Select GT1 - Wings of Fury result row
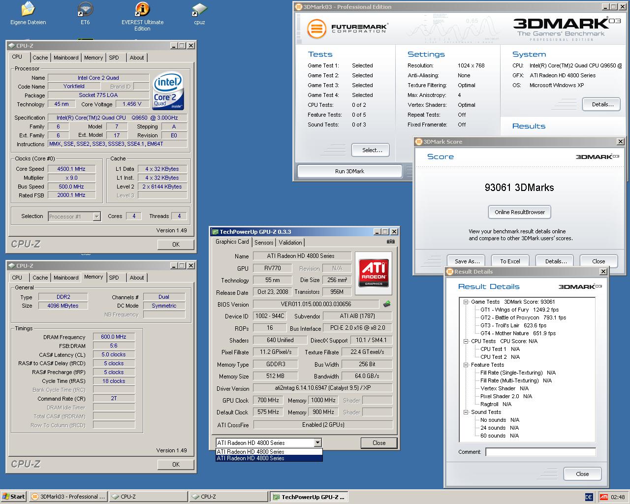The height and width of the screenshot is (504, 630). tap(519, 310)
